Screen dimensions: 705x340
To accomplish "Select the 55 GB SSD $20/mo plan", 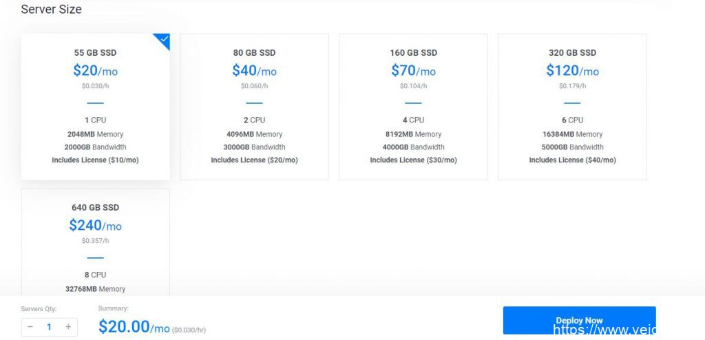I will pyautogui.click(x=95, y=107).
